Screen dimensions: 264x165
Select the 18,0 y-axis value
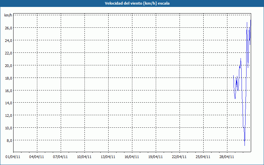click(9, 78)
